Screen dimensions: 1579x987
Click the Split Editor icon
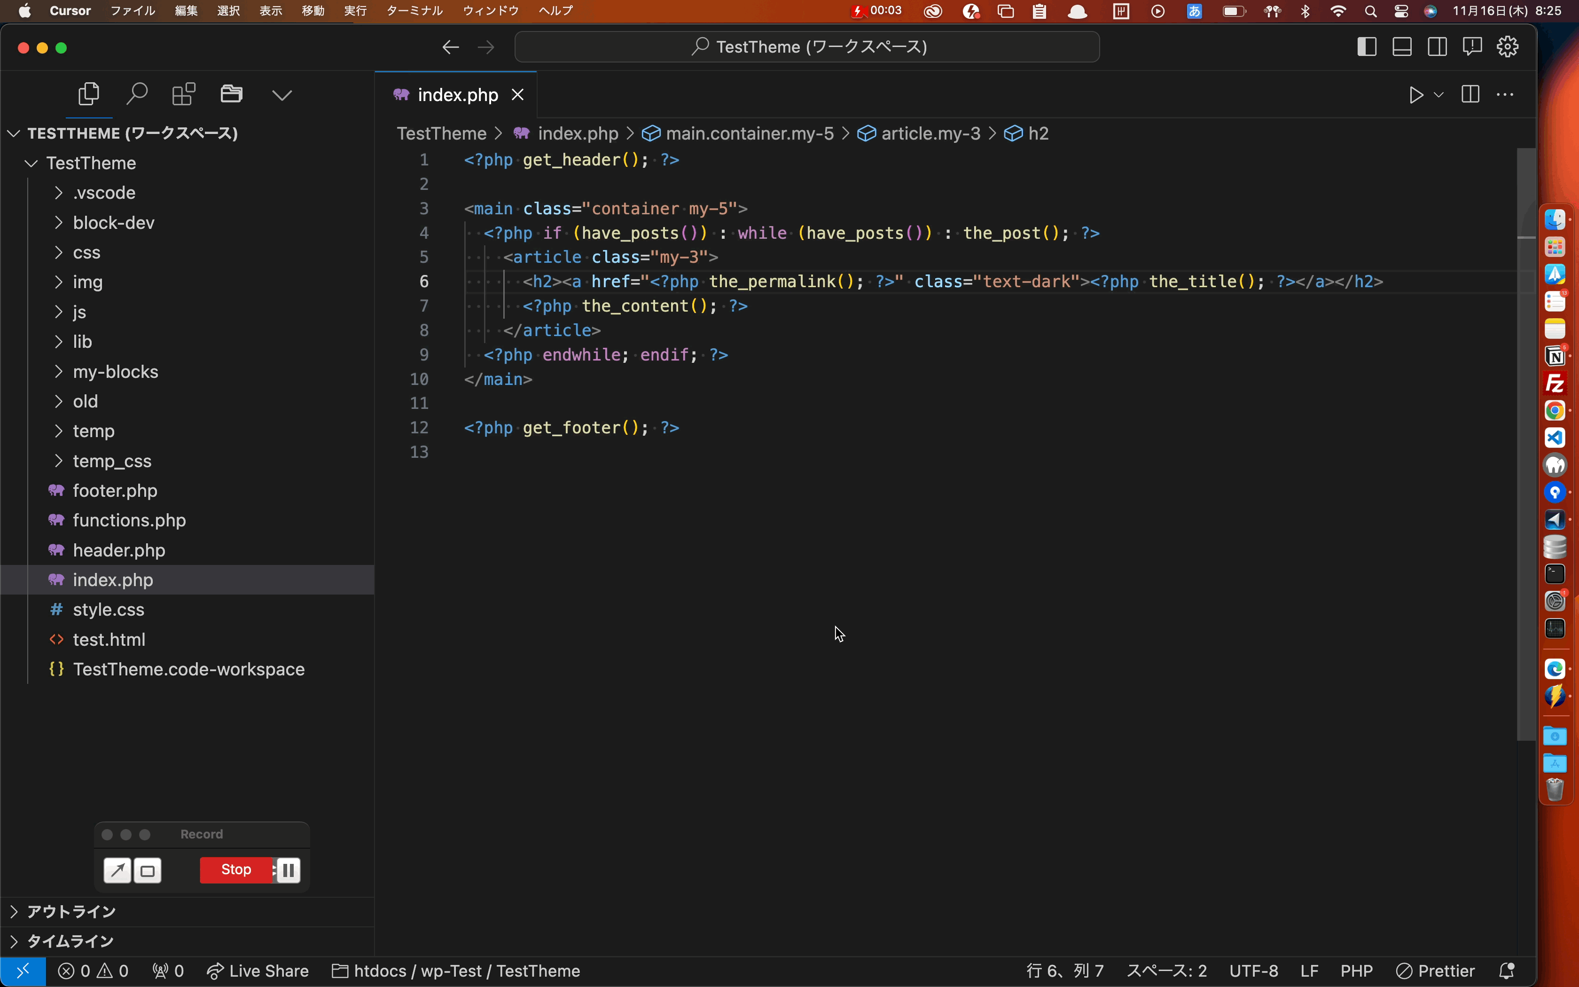pos(1471,94)
